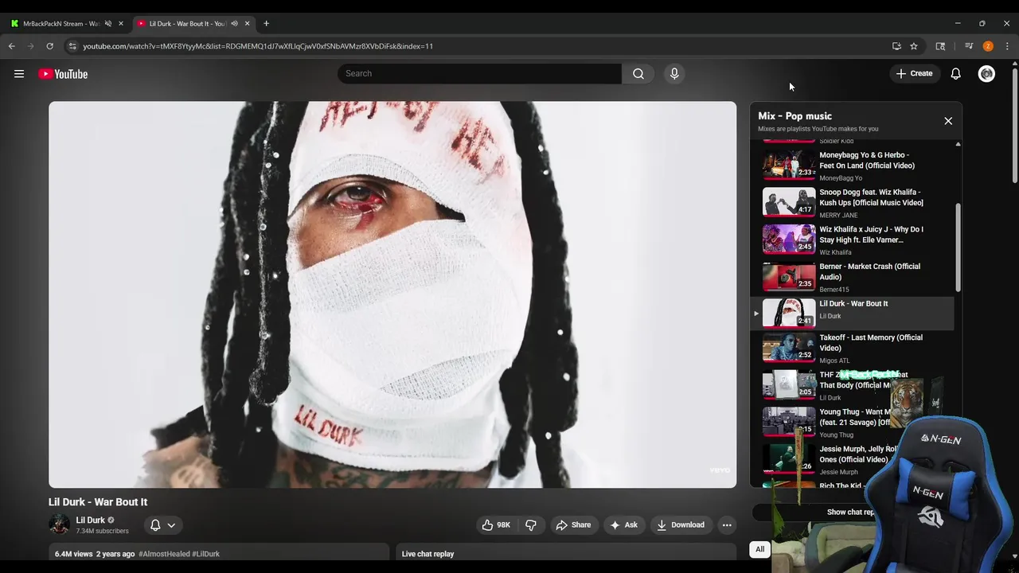Play Takeoff - Last Memory from playlist
The width and height of the screenshot is (1019, 573).
[x=852, y=348]
